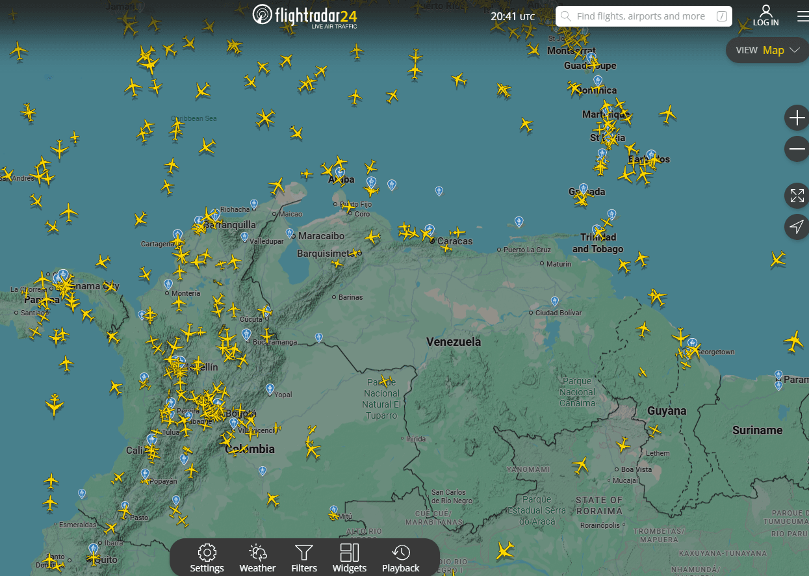
Task: Enter fullscreen with the expand icon
Action: point(797,194)
